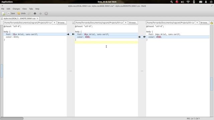Click the red round tray icon
Viewport: 214px width, 120px height.
tap(177, 2)
